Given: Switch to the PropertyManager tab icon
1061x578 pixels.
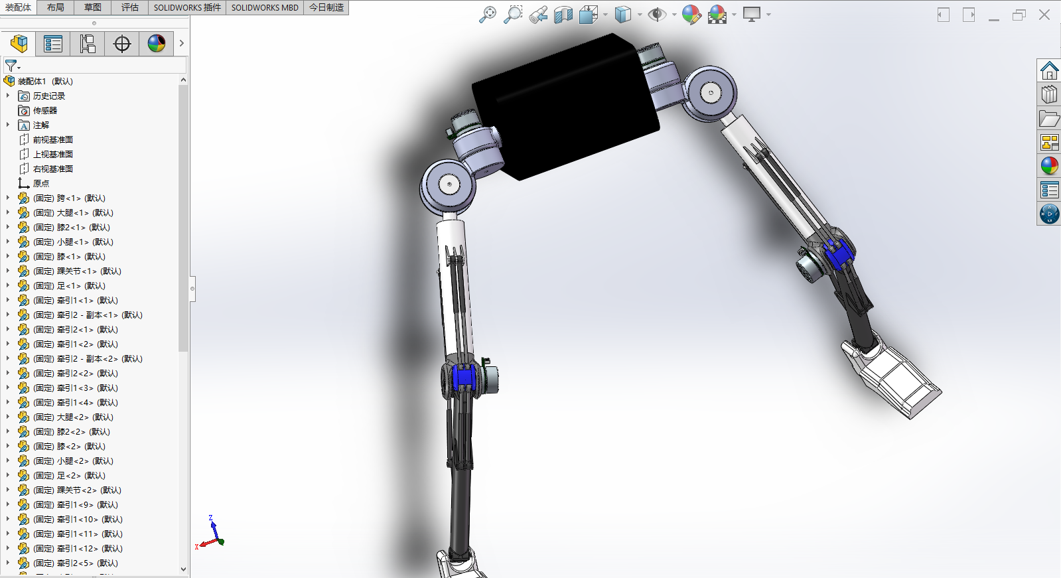Looking at the screenshot, I should point(53,44).
